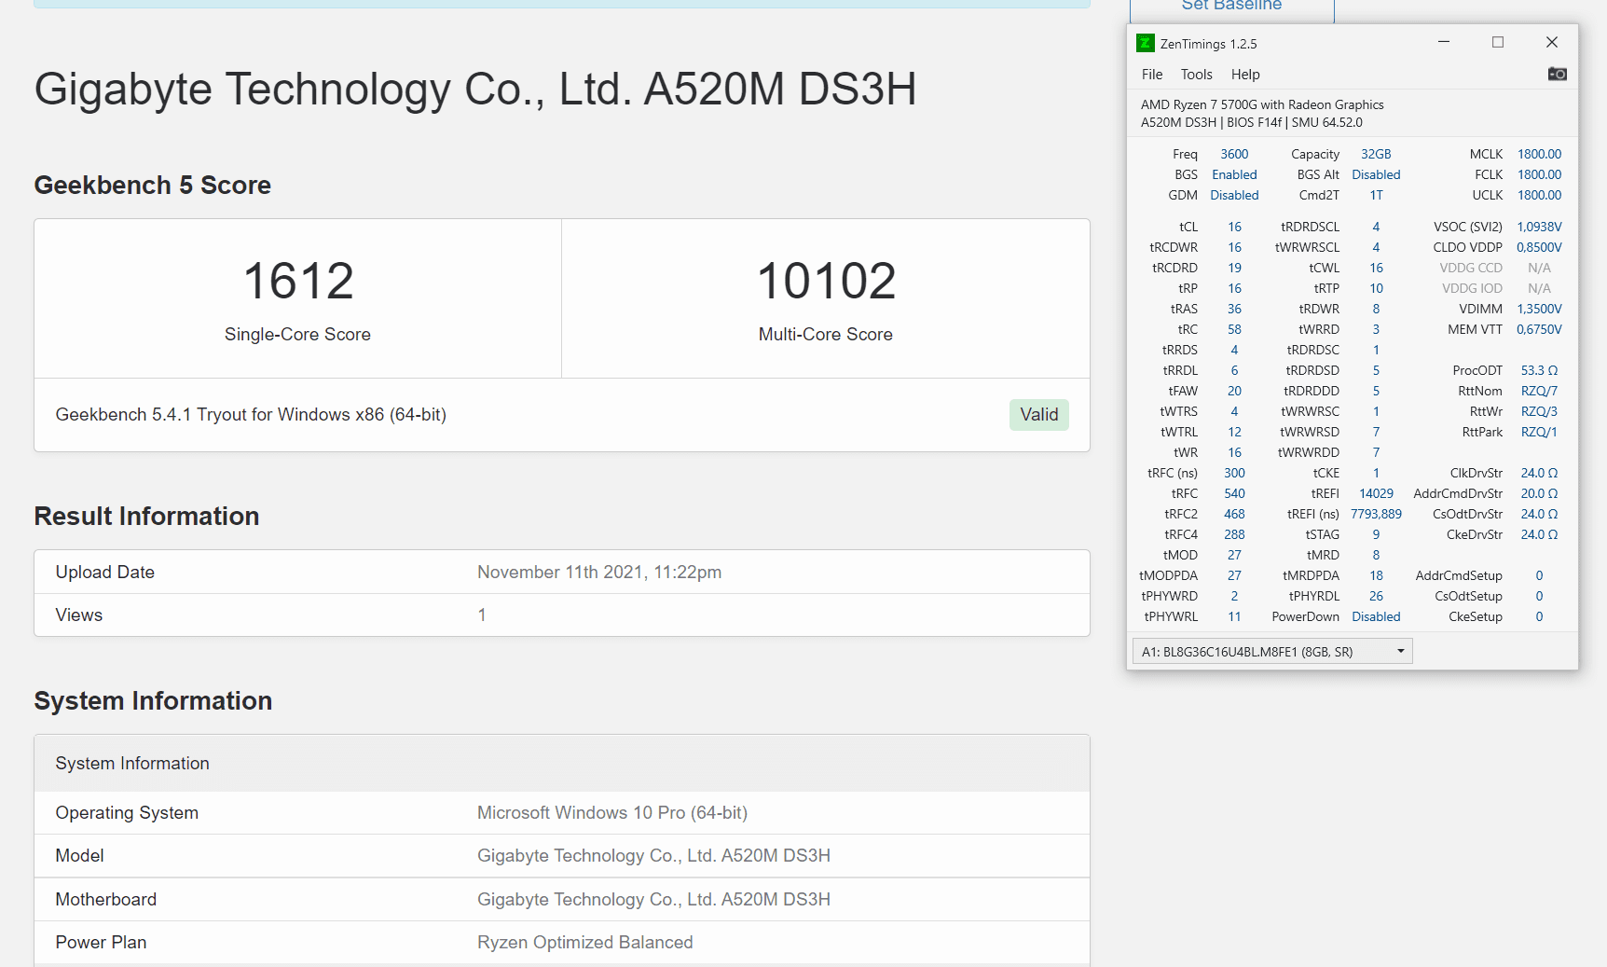Click the Geekbench 5.4.1 Tryout version text
This screenshot has height=967, width=1607.
coord(251,415)
